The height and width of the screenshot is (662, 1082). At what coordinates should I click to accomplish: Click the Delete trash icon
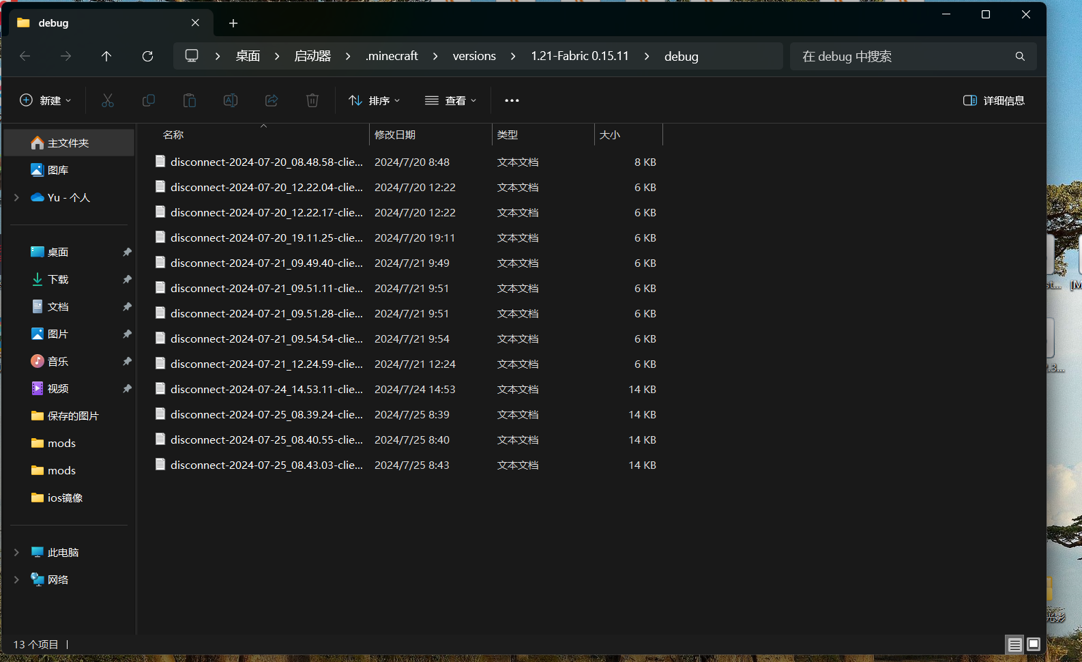[x=312, y=100]
